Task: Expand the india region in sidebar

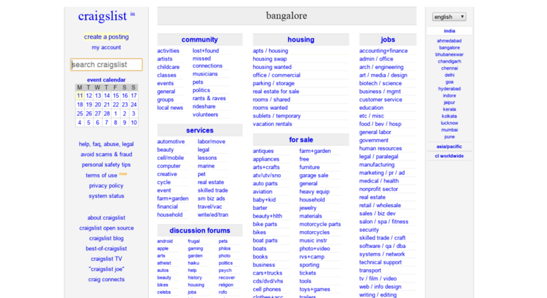Action: coord(449,31)
